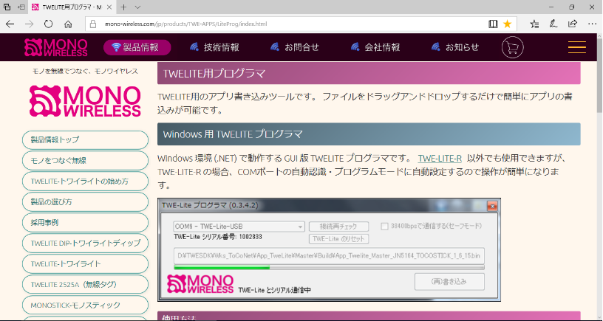Open TWELITE-トワイライトの始め方 sidebar link
This screenshot has height=321, width=603.
click(x=86, y=182)
